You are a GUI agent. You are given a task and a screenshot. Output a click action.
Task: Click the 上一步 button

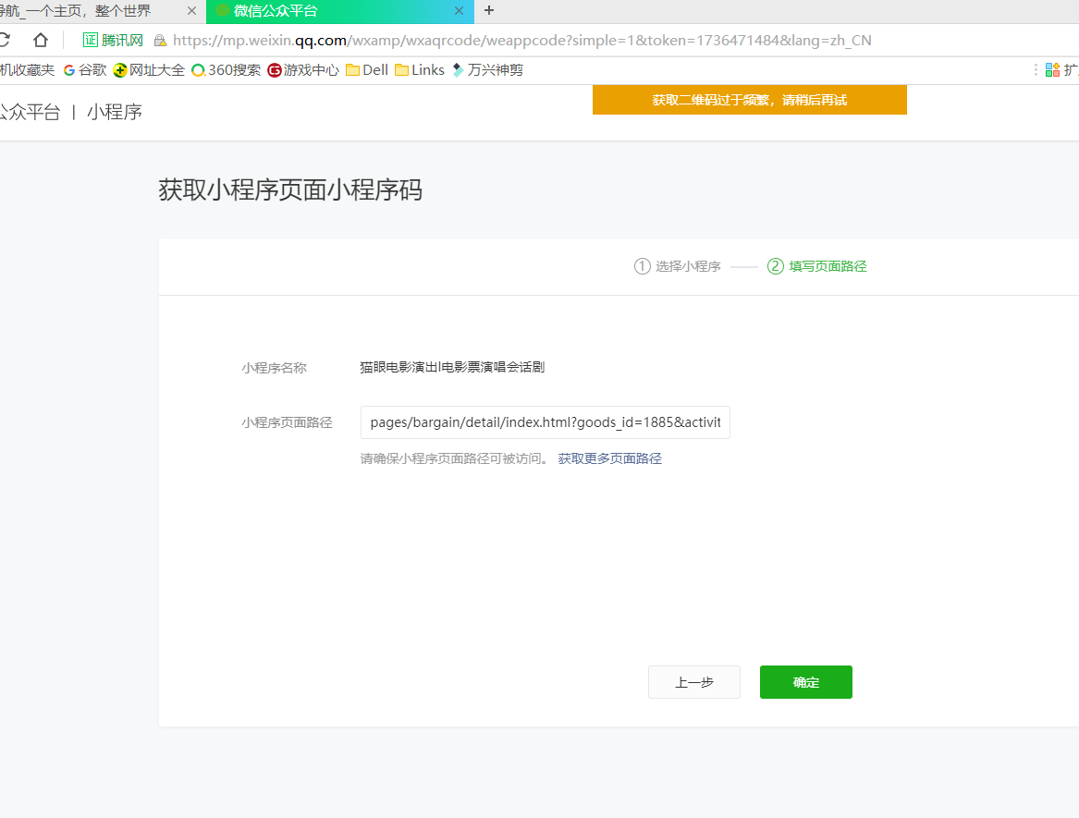(694, 682)
